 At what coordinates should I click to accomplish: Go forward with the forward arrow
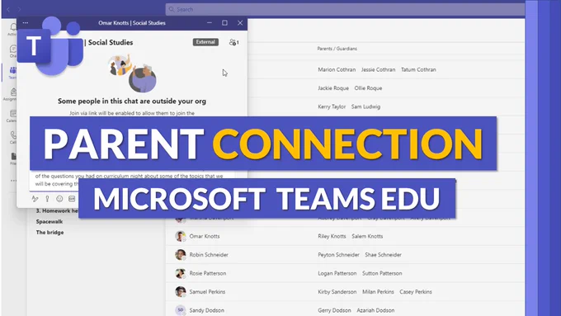click(x=19, y=9)
